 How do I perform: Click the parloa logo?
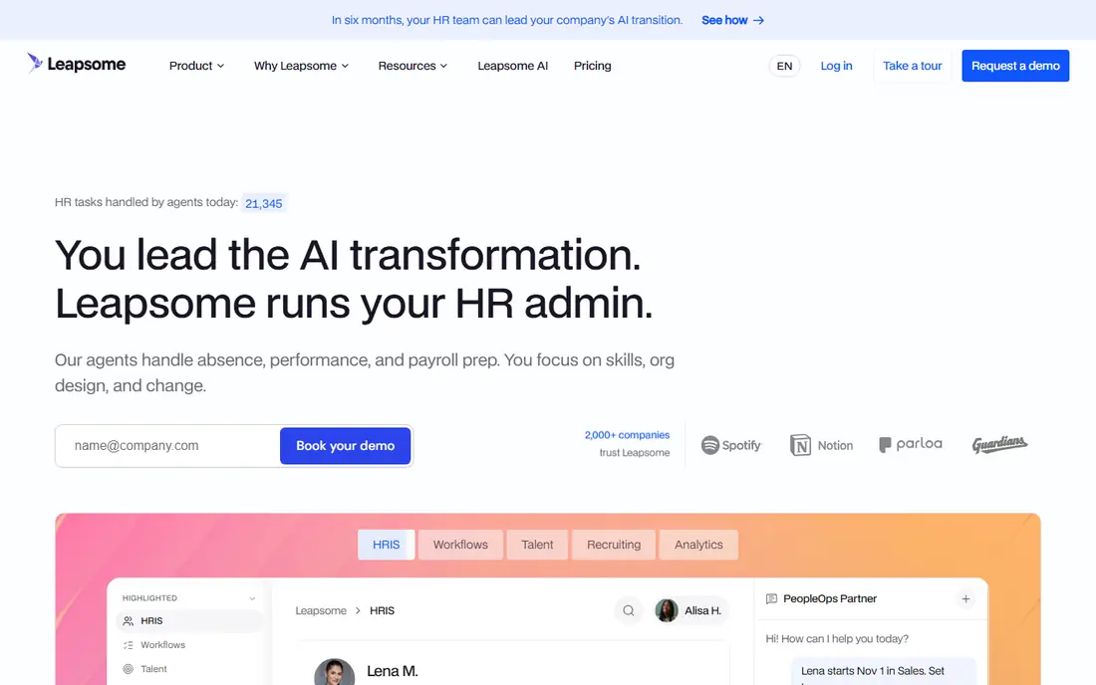click(x=910, y=444)
